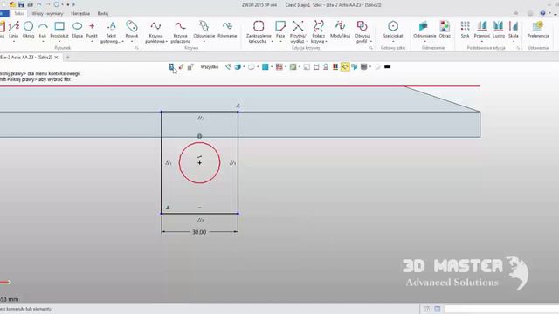Screen dimensions: 559x314
Task: Open the Rowek dropdown arrow
Action: (132, 41)
